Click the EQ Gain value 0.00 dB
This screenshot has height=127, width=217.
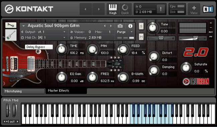(77, 81)
